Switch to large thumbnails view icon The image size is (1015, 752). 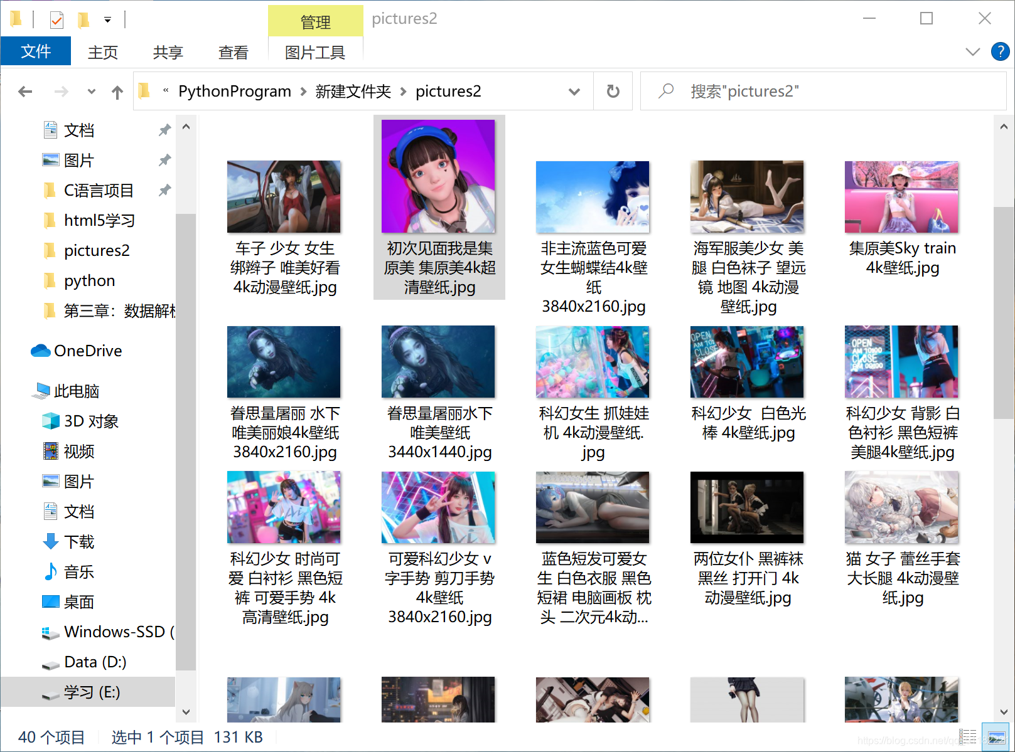995,737
